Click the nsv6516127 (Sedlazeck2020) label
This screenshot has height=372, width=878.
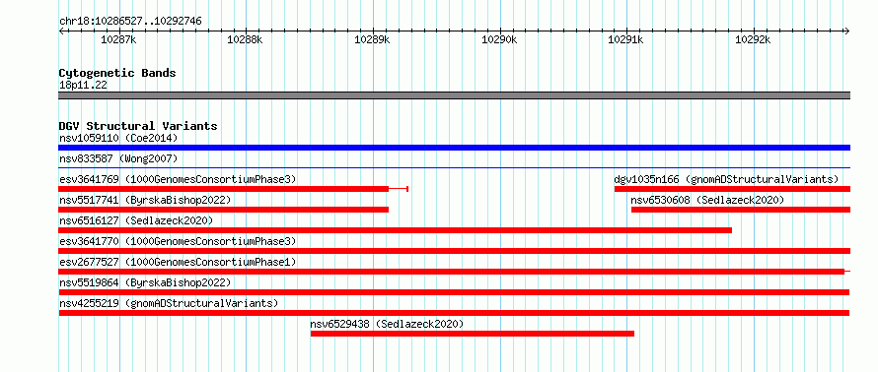[136, 220]
